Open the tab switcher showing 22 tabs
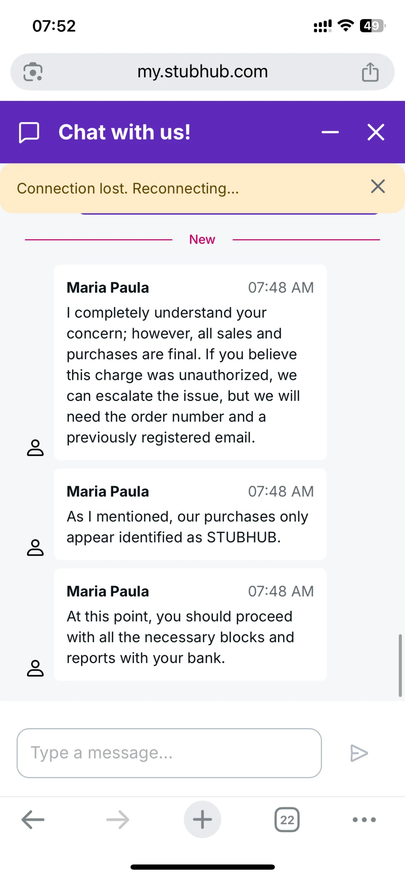This screenshot has height=878, width=405. coord(287,819)
